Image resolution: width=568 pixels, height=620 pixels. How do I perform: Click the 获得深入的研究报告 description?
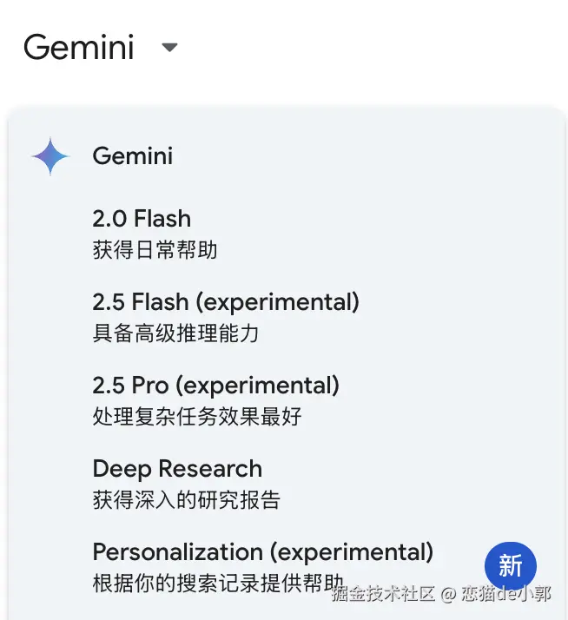click(186, 500)
